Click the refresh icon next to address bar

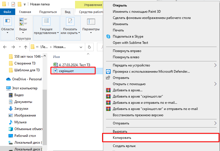coord(89,47)
